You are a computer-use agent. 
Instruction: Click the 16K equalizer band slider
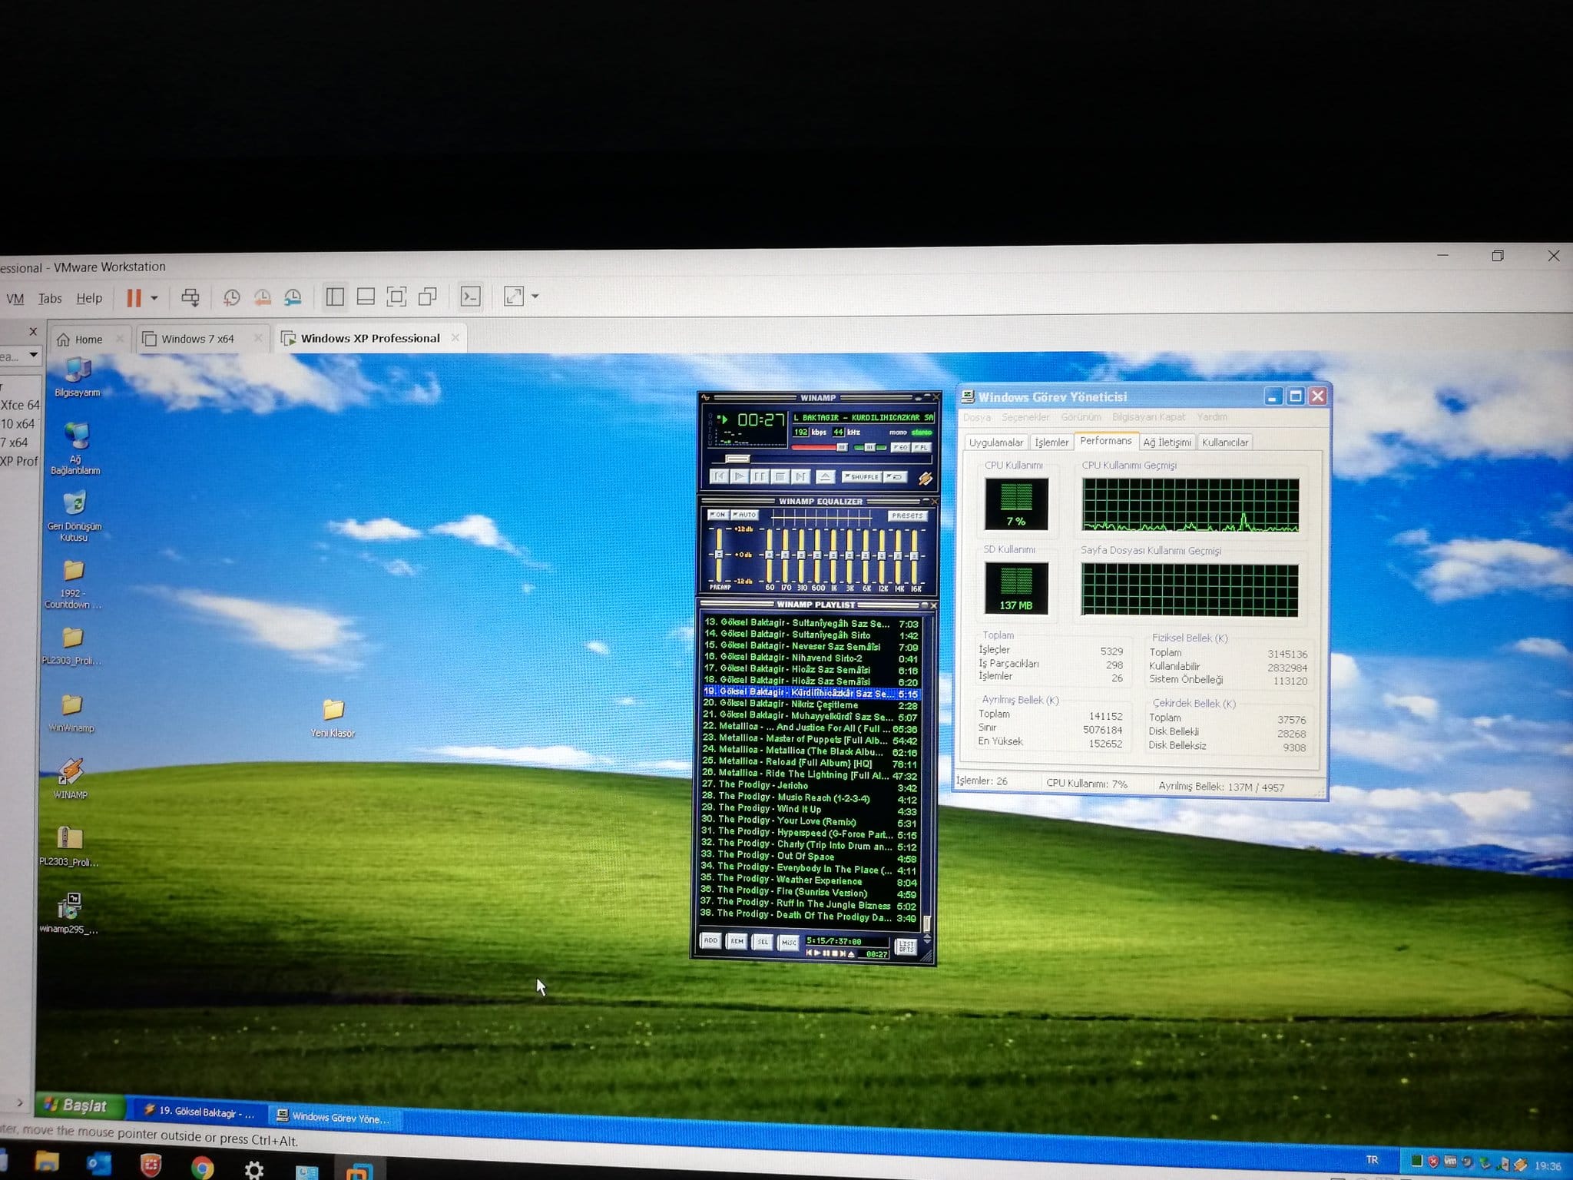915,555
